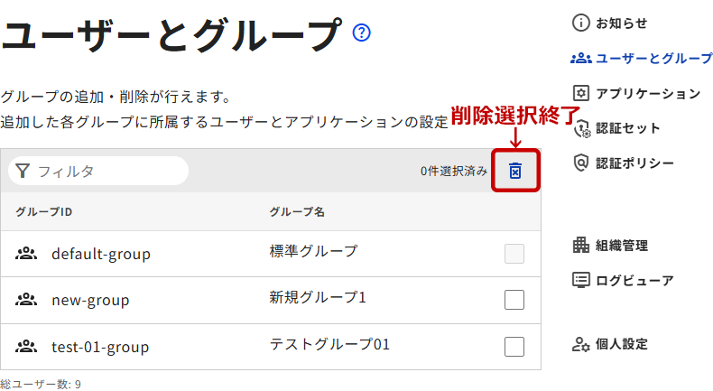Image resolution: width=713 pixels, height=391 pixels.
Task: Check the new-group row checkbox
Action: point(514,300)
